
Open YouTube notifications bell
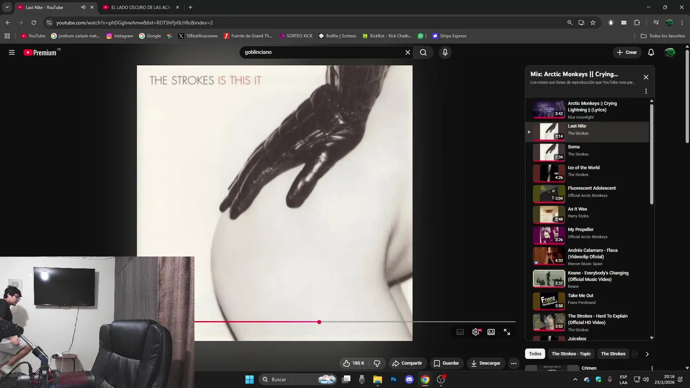[x=651, y=52]
